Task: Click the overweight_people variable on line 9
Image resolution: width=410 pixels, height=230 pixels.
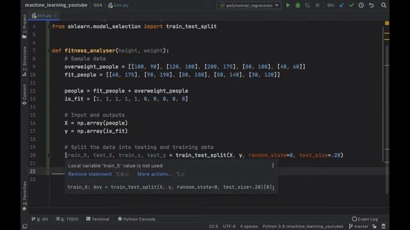Action: (91, 66)
